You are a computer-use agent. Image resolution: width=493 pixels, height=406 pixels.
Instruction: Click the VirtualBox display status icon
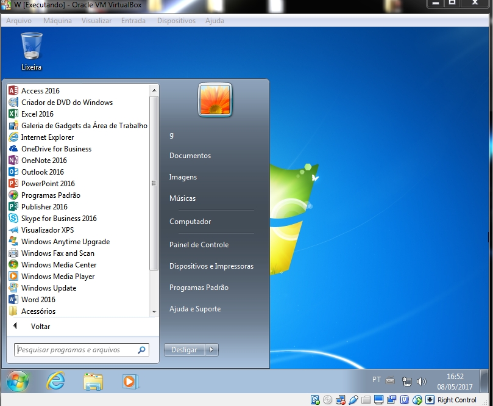pos(378,400)
